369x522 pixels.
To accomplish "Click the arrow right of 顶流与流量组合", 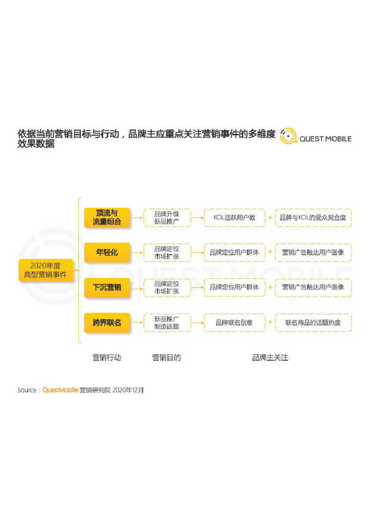I will pyautogui.click(x=137, y=218).
